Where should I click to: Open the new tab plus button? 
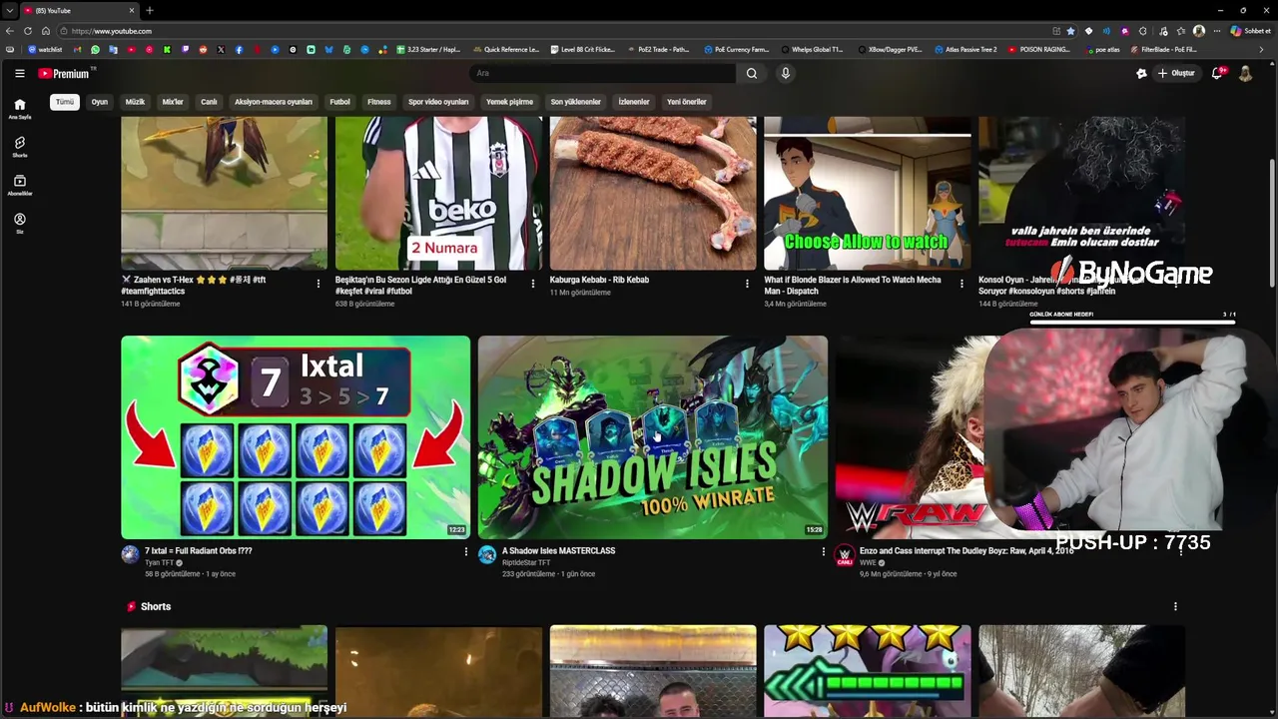click(150, 10)
